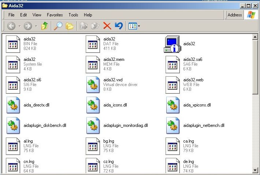Open the Tools menu
Viewport: 260px width, 175px height.
73,15
